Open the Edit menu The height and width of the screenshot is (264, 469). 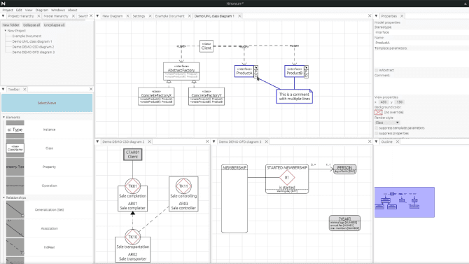click(x=19, y=11)
